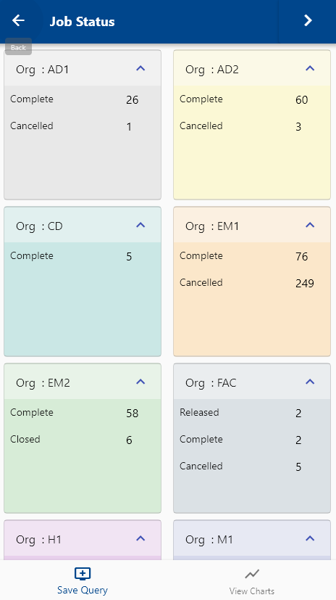
Task: Open the View Charts line graph icon
Action: tap(252, 574)
